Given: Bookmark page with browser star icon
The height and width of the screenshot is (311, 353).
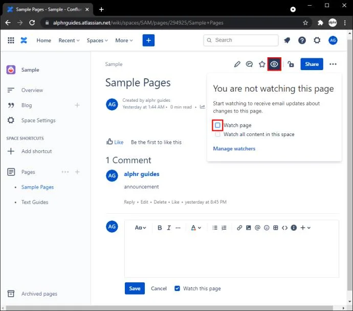Looking at the screenshot, I should (x=305, y=23).
